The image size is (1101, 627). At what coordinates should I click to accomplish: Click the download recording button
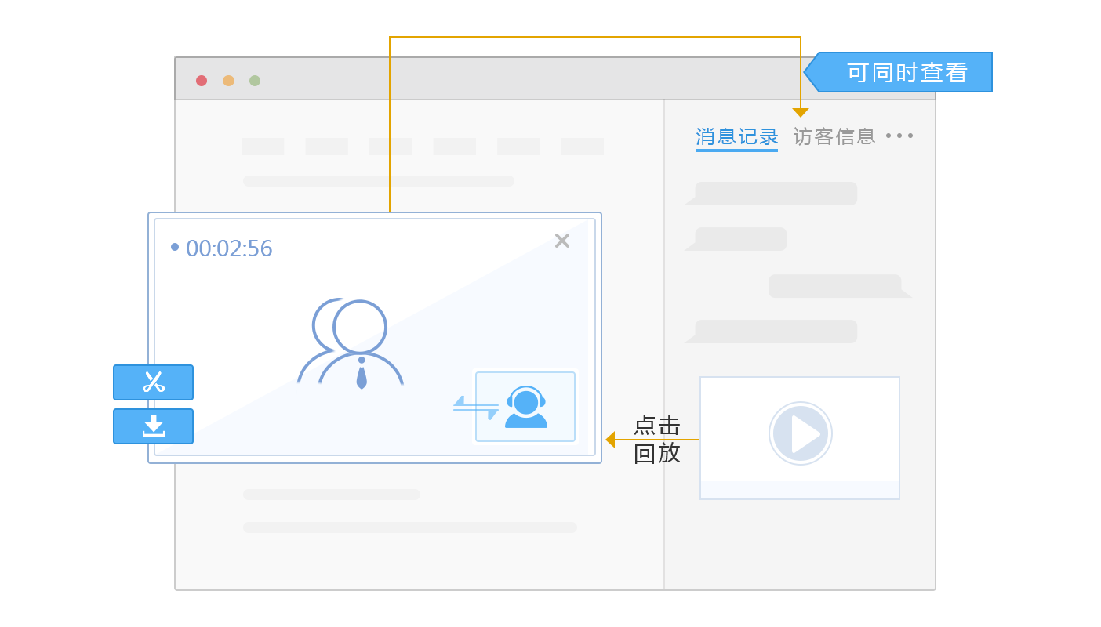(x=153, y=426)
